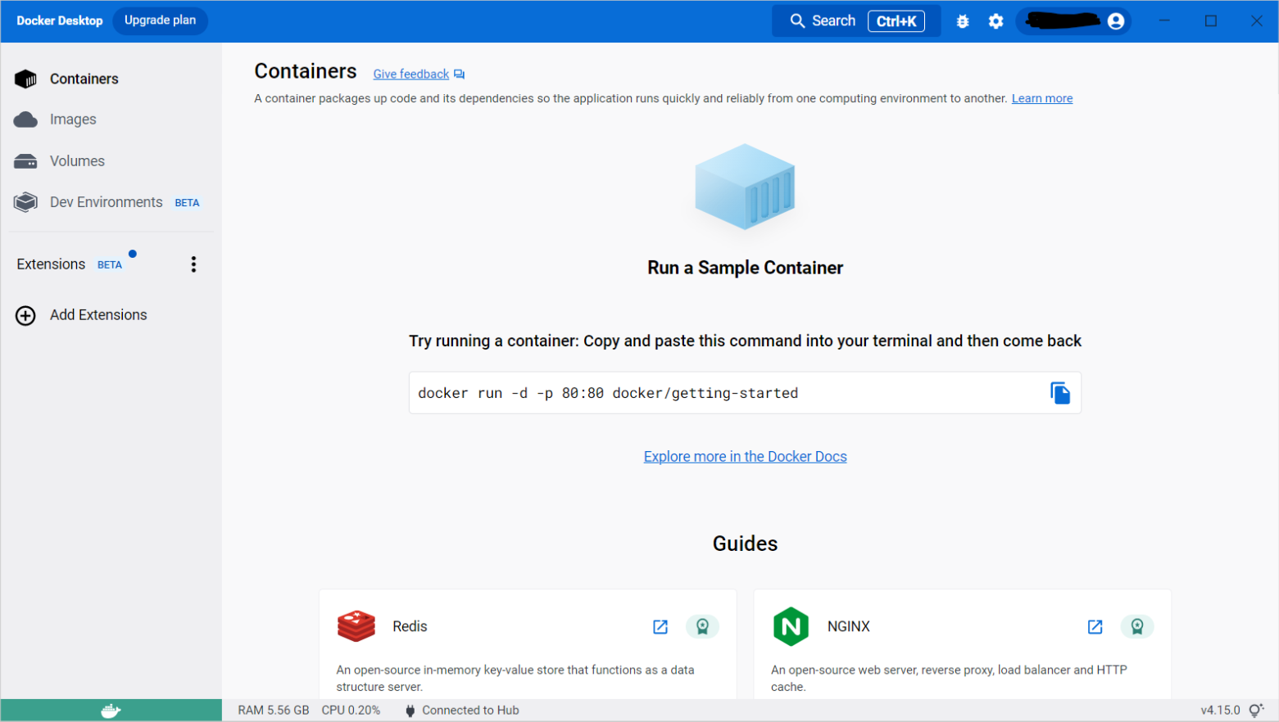Minimize the Docker Desktop window
This screenshot has height=722, width=1279.
pos(1164,21)
